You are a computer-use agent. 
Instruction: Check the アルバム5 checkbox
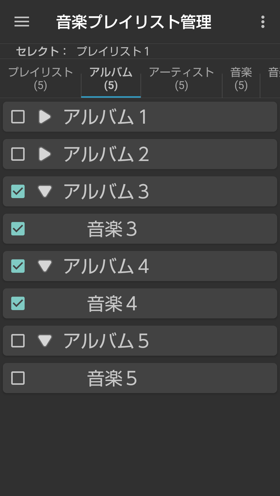18,341
